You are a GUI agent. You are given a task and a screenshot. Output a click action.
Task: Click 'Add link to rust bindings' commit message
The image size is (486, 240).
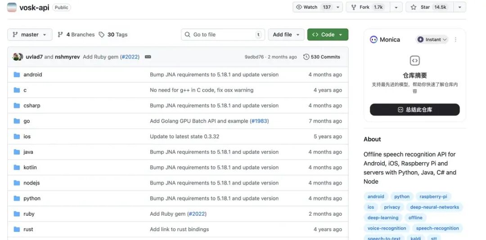(x=179, y=230)
